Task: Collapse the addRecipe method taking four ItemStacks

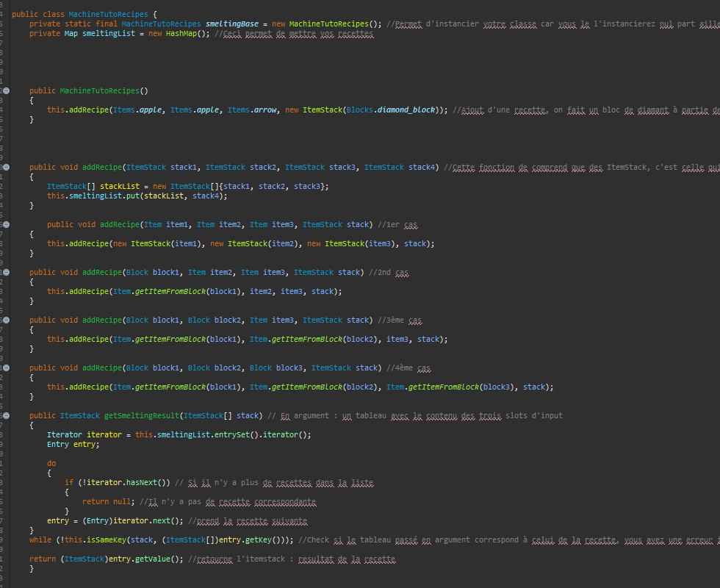Action: click(6, 167)
